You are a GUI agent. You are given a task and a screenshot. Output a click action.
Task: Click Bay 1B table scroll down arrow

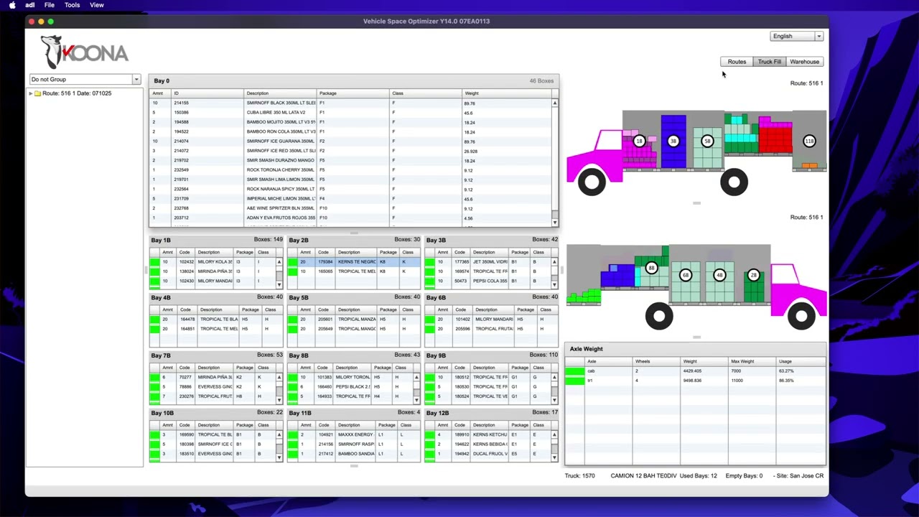pyautogui.click(x=279, y=285)
